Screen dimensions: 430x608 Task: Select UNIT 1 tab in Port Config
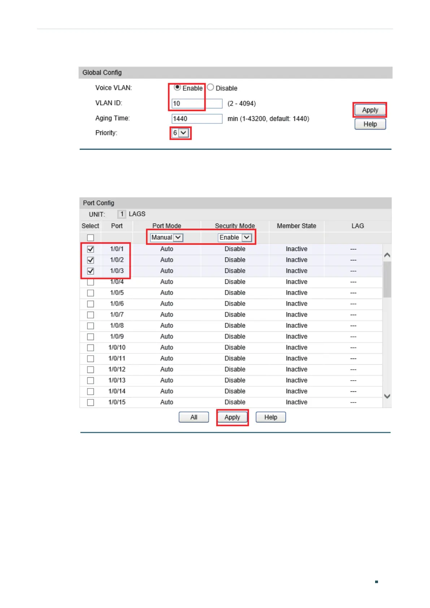pyautogui.click(x=122, y=214)
